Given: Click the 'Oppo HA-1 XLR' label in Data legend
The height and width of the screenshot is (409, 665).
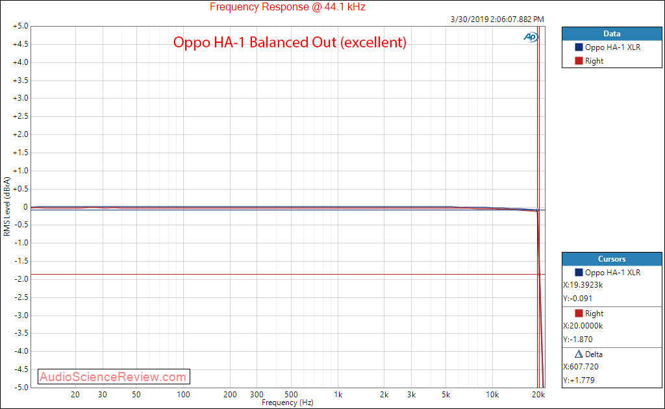Looking at the screenshot, I should click(613, 47).
